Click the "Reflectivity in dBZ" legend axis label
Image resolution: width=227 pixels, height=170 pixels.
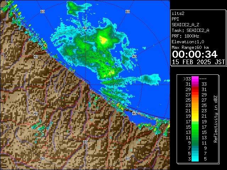(216, 119)
